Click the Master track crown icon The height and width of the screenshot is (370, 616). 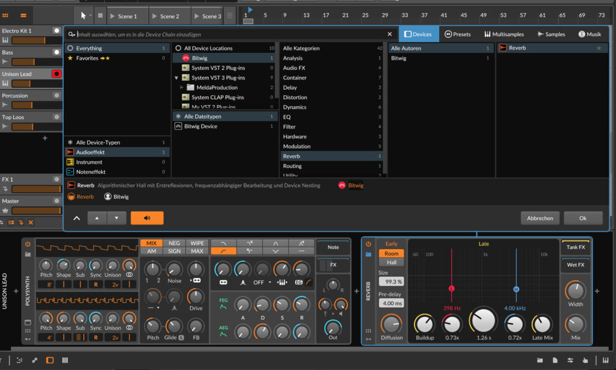tap(5, 211)
